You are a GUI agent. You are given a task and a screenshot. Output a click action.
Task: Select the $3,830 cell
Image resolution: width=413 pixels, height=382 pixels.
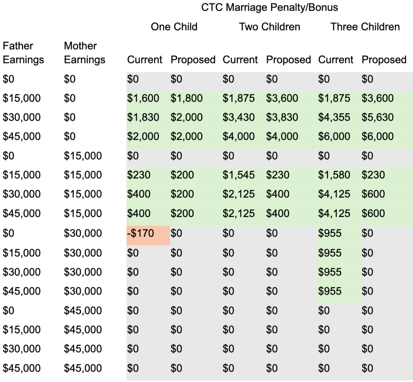coord(282,117)
